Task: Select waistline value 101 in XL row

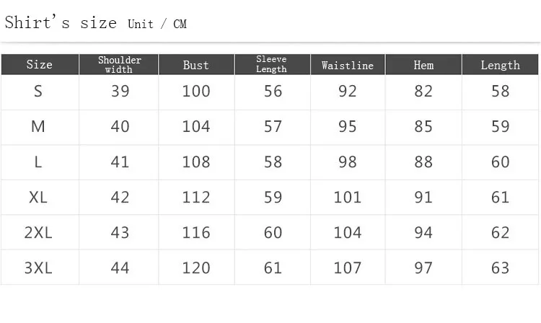Action: pos(348,197)
